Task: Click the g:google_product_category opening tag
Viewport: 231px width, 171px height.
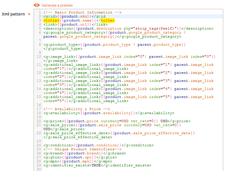Action: (x=74, y=32)
